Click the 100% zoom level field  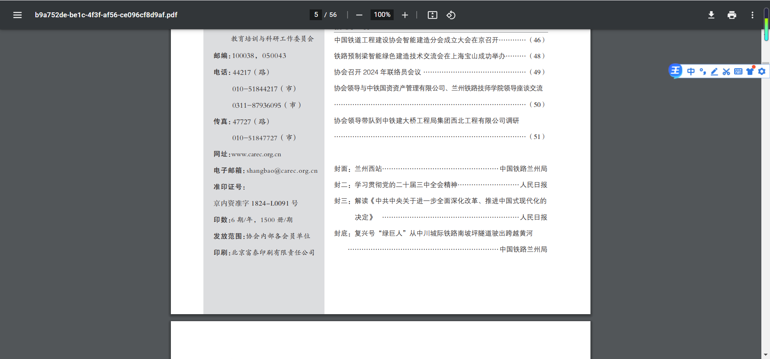[382, 15]
